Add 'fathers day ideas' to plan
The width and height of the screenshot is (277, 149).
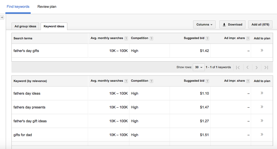pyautogui.click(x=262, y=93)
